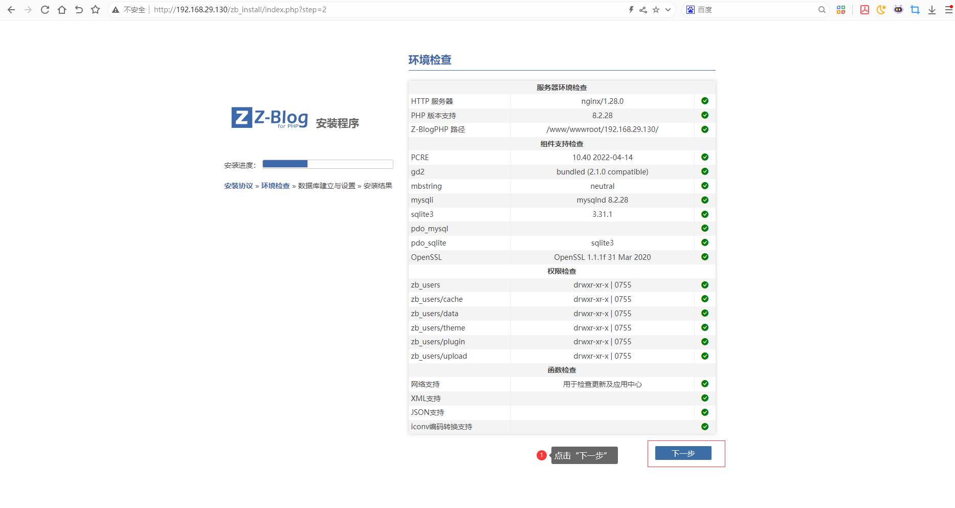Open the browser hamburger menu
The image size is (955, 508).
point(949,10)
